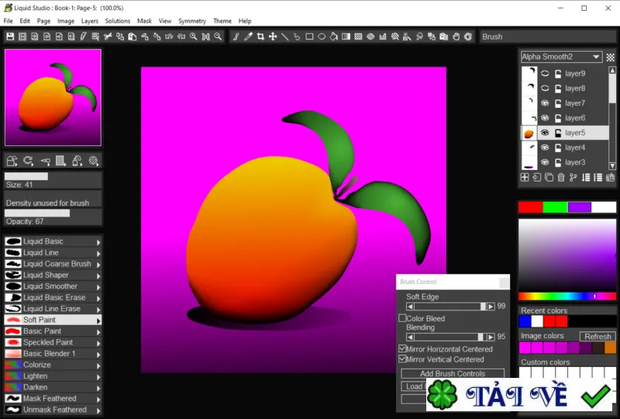The height and width of the screenshot is (419, 620).
Task: Enable the Color Bleed checkbox
Action: click(x=402, y=318)
